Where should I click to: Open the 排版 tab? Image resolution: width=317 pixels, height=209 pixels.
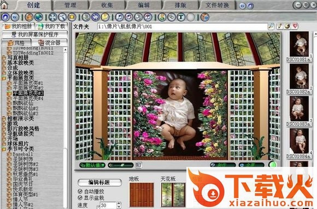tap(180, 5)
